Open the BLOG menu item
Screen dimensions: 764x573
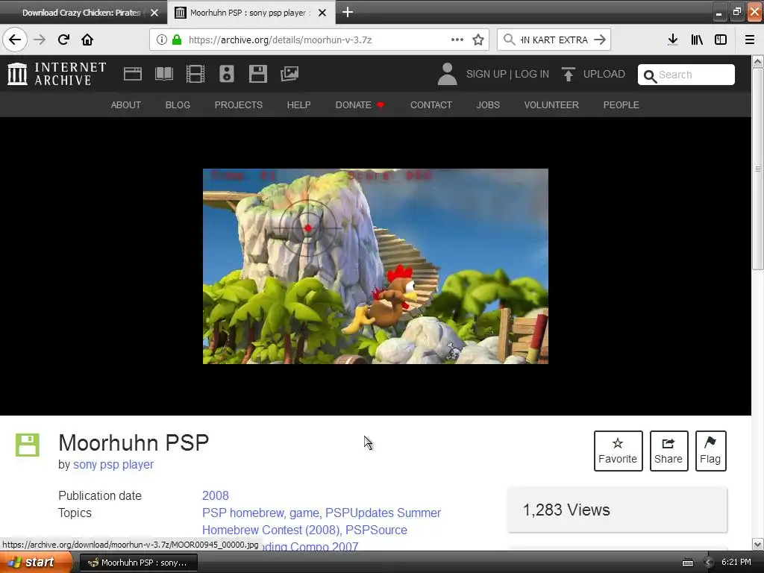178,104
